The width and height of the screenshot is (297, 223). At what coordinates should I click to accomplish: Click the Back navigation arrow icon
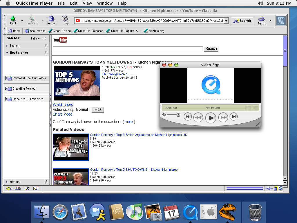[x=13, y=19]
